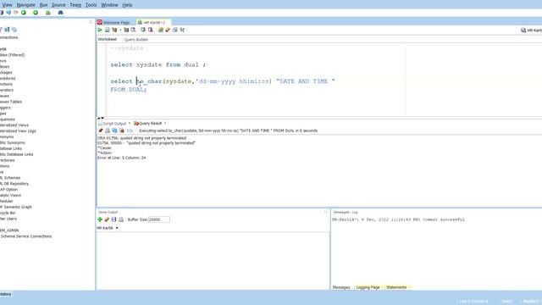Open the Run menu

(43, 5)
